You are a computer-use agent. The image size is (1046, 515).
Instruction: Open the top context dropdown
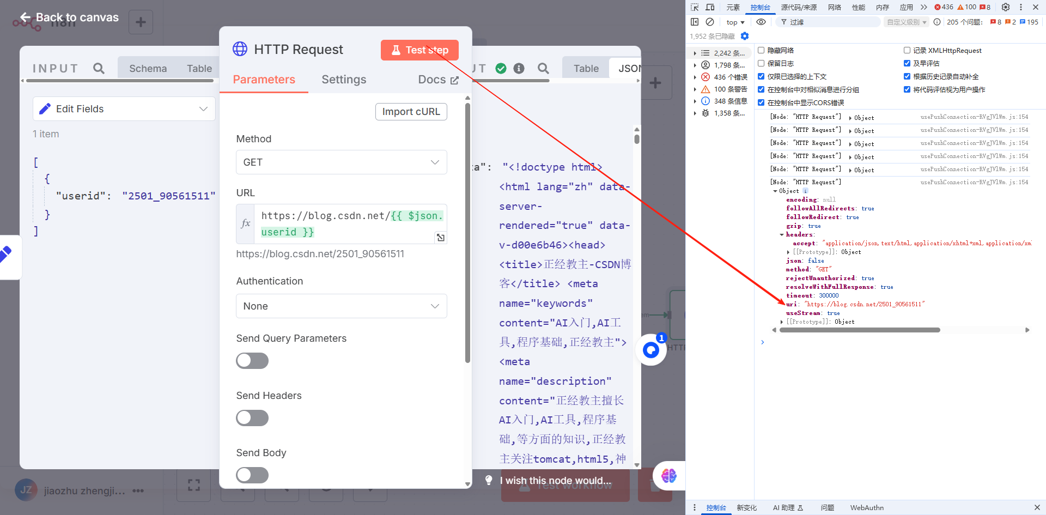pos(735,22)
